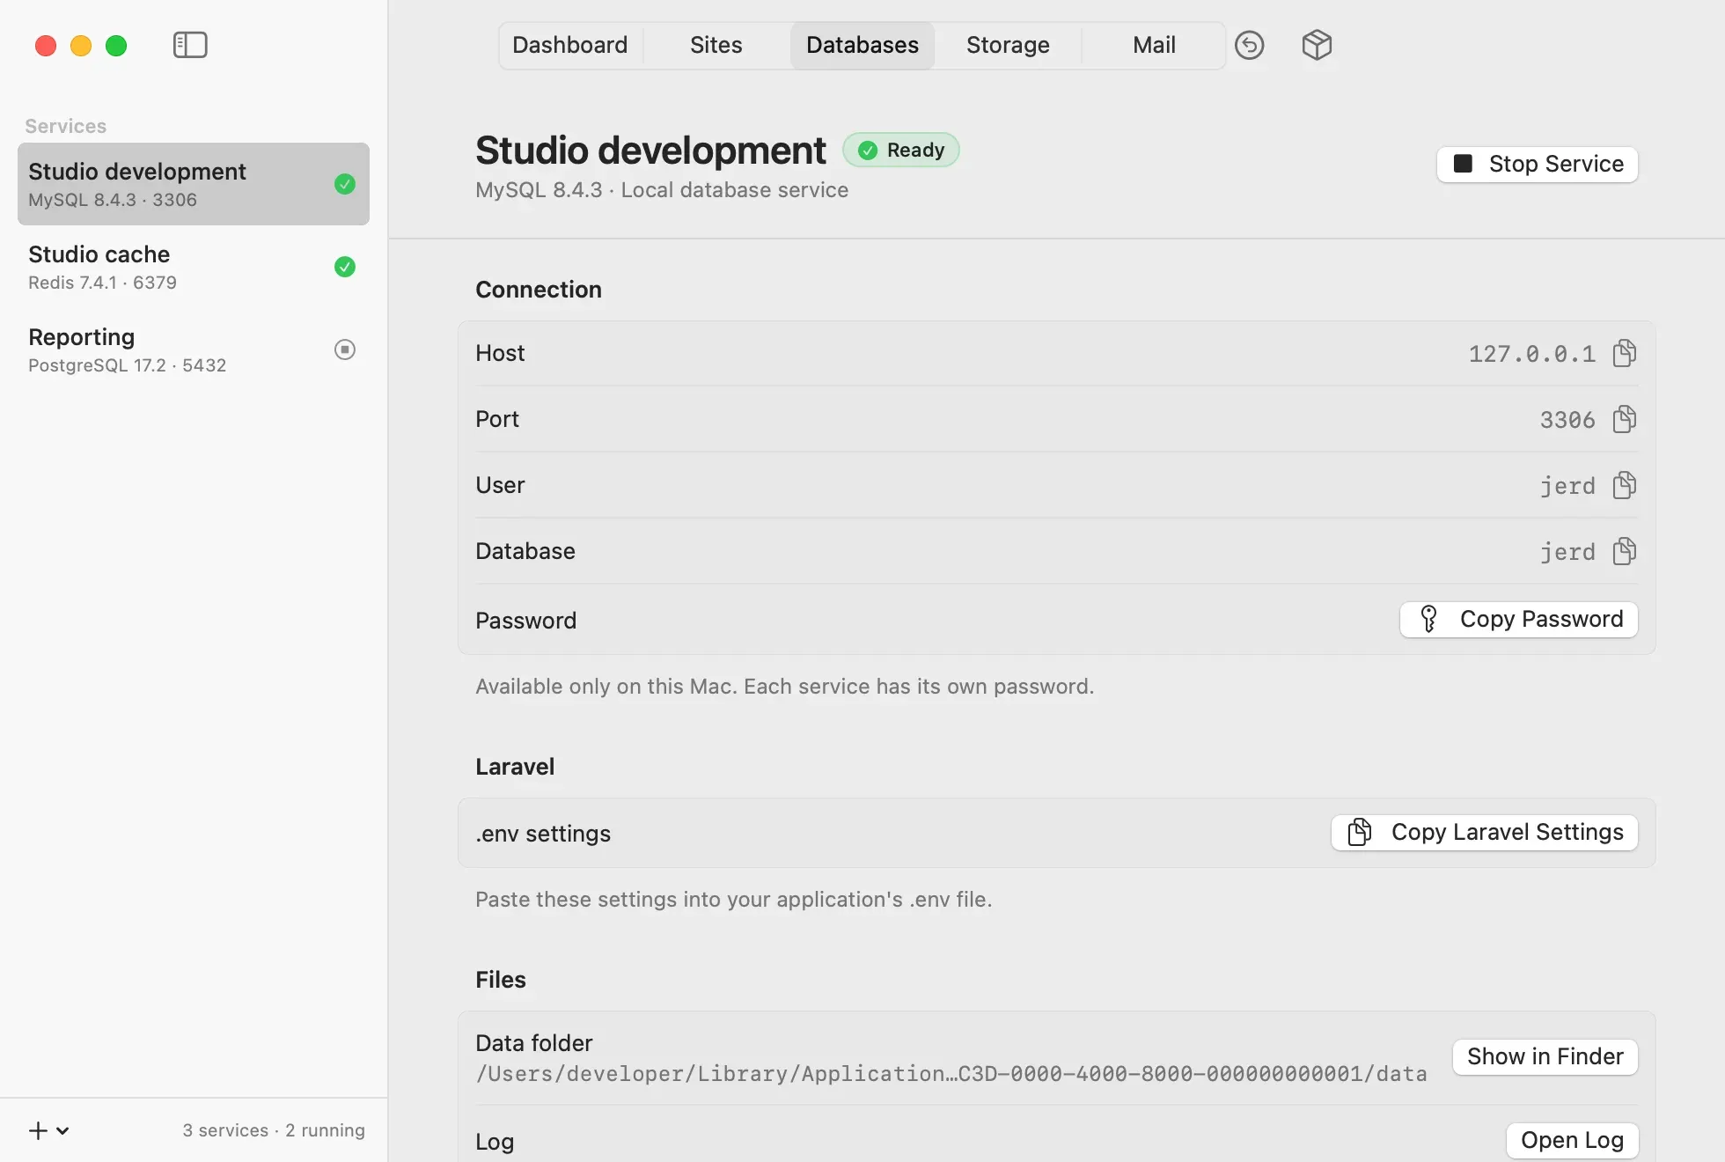1725x1162 pixels.
Task: Click the jerd value in User row
Action: pyautogui.click(x=1567, y=486)
